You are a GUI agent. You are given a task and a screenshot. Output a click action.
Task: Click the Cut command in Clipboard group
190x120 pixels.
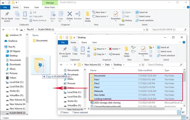point(34,12)
